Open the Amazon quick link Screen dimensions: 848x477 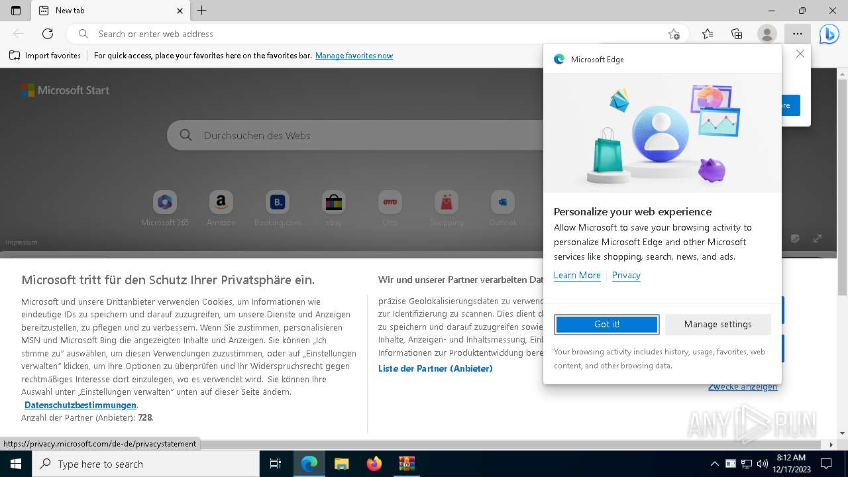point(221,209)
